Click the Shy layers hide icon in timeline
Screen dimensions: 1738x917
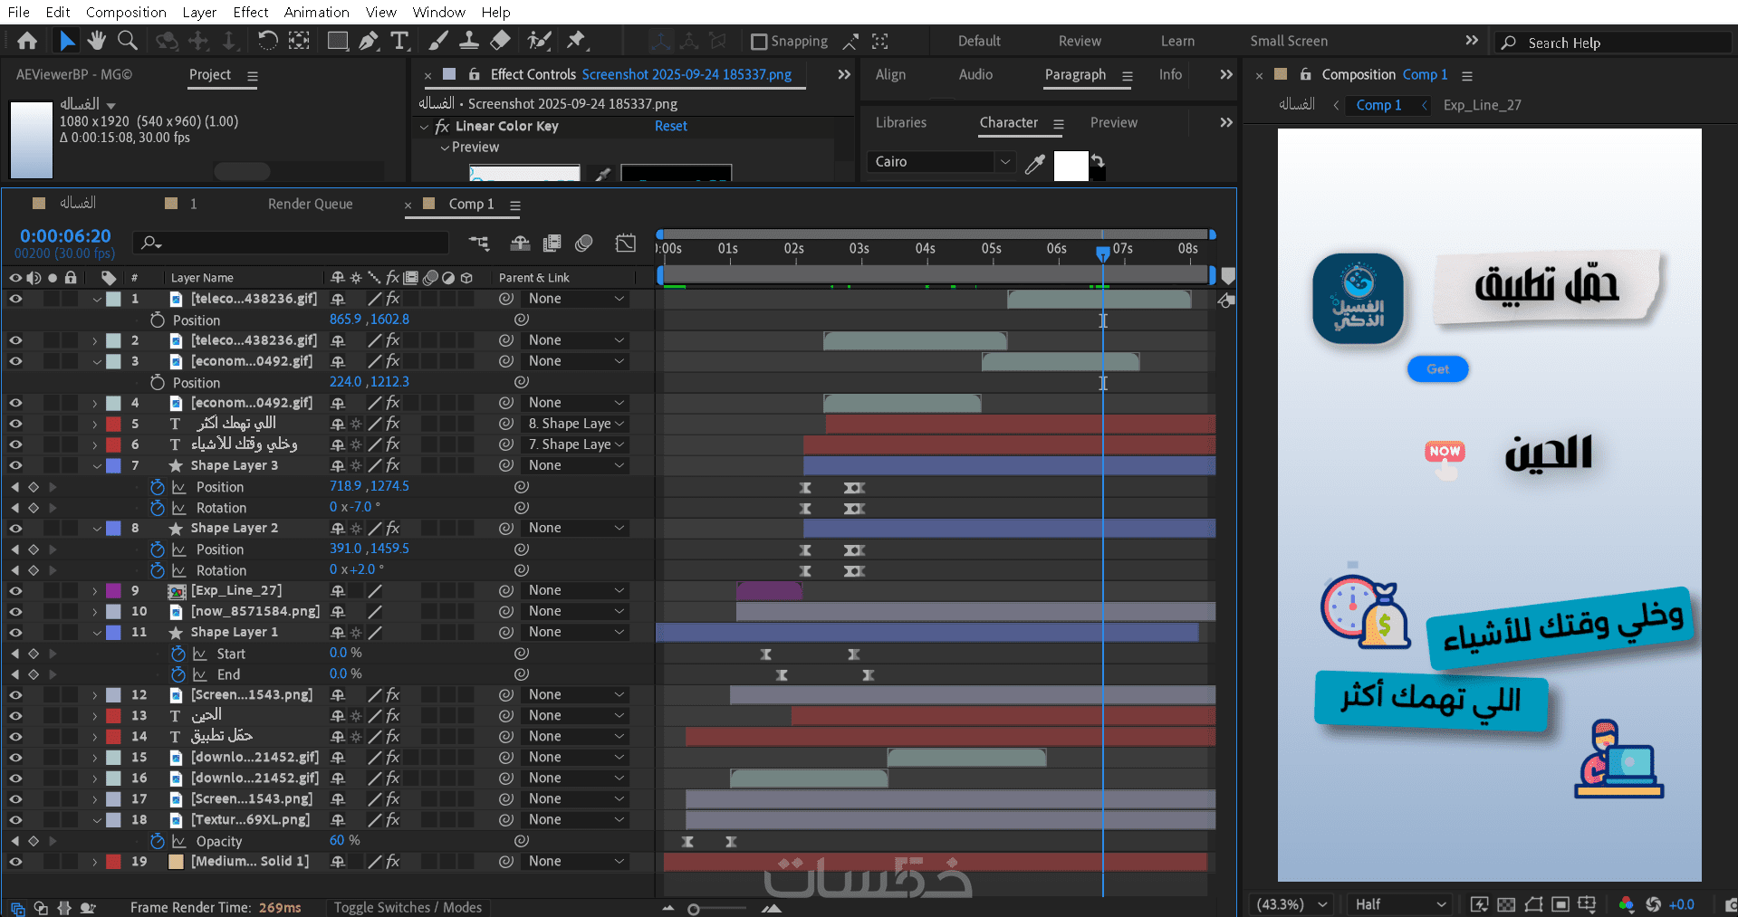tap(520, 243)
